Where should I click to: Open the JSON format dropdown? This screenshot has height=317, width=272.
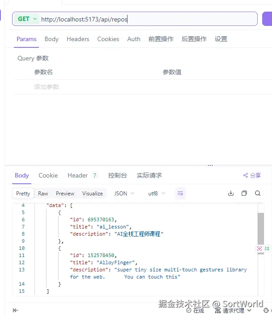[x=124, y=194]
